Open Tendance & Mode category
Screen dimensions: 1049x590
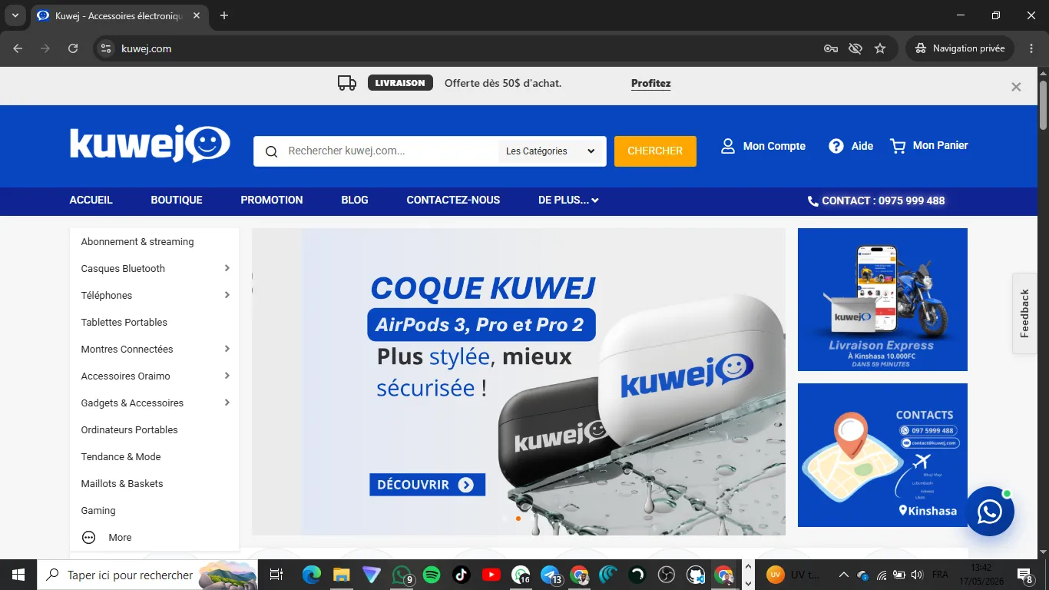point(121,457)
